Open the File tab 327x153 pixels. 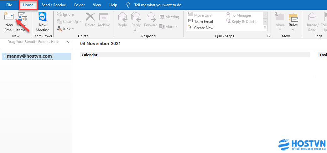click(x=9, y=5)
